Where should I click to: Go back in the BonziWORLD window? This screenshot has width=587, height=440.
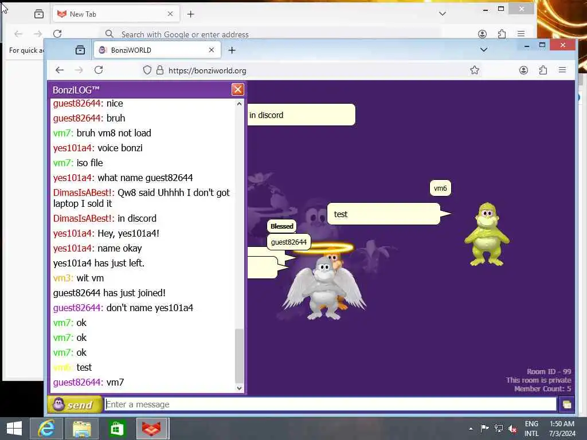coord(60,70)
